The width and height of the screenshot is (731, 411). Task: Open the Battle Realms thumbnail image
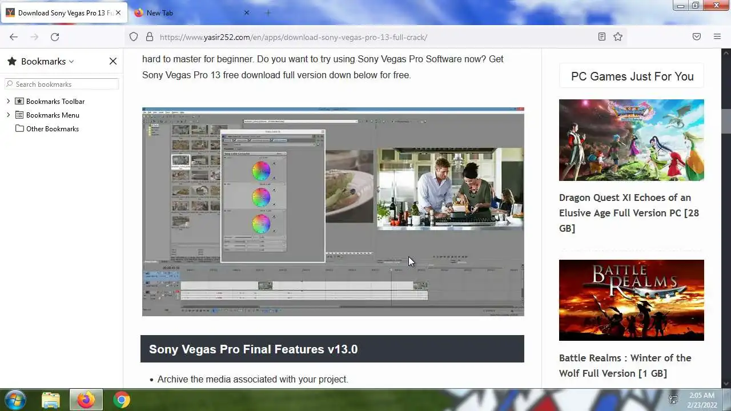coord(632,300)
